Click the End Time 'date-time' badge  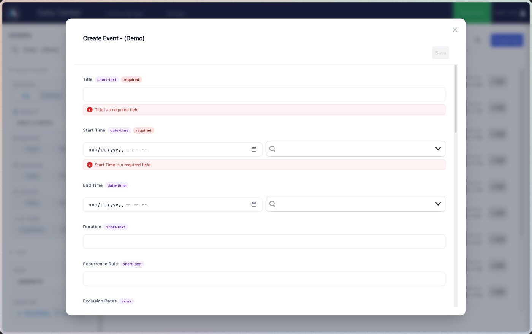tap(117, 185)
